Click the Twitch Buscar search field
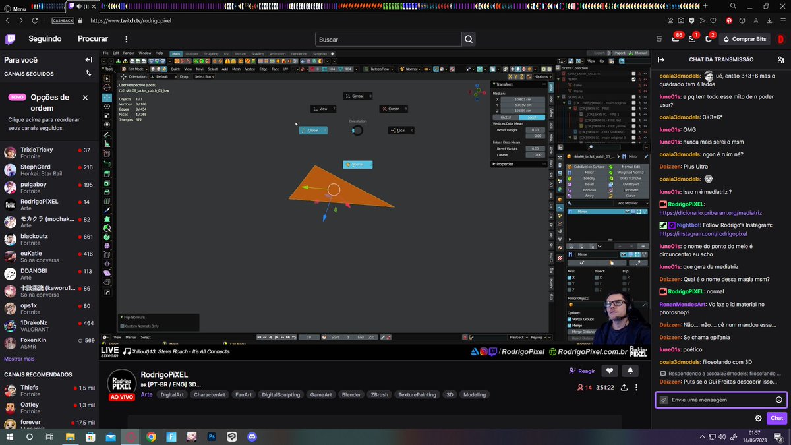 coord(388,39)
